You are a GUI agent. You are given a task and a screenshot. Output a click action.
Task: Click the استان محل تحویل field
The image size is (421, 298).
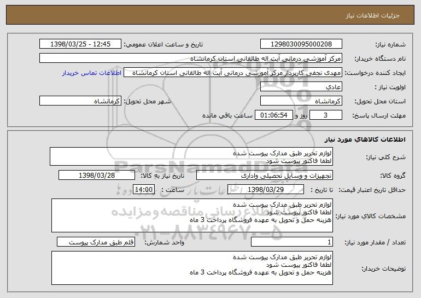[x=301, y=101]
